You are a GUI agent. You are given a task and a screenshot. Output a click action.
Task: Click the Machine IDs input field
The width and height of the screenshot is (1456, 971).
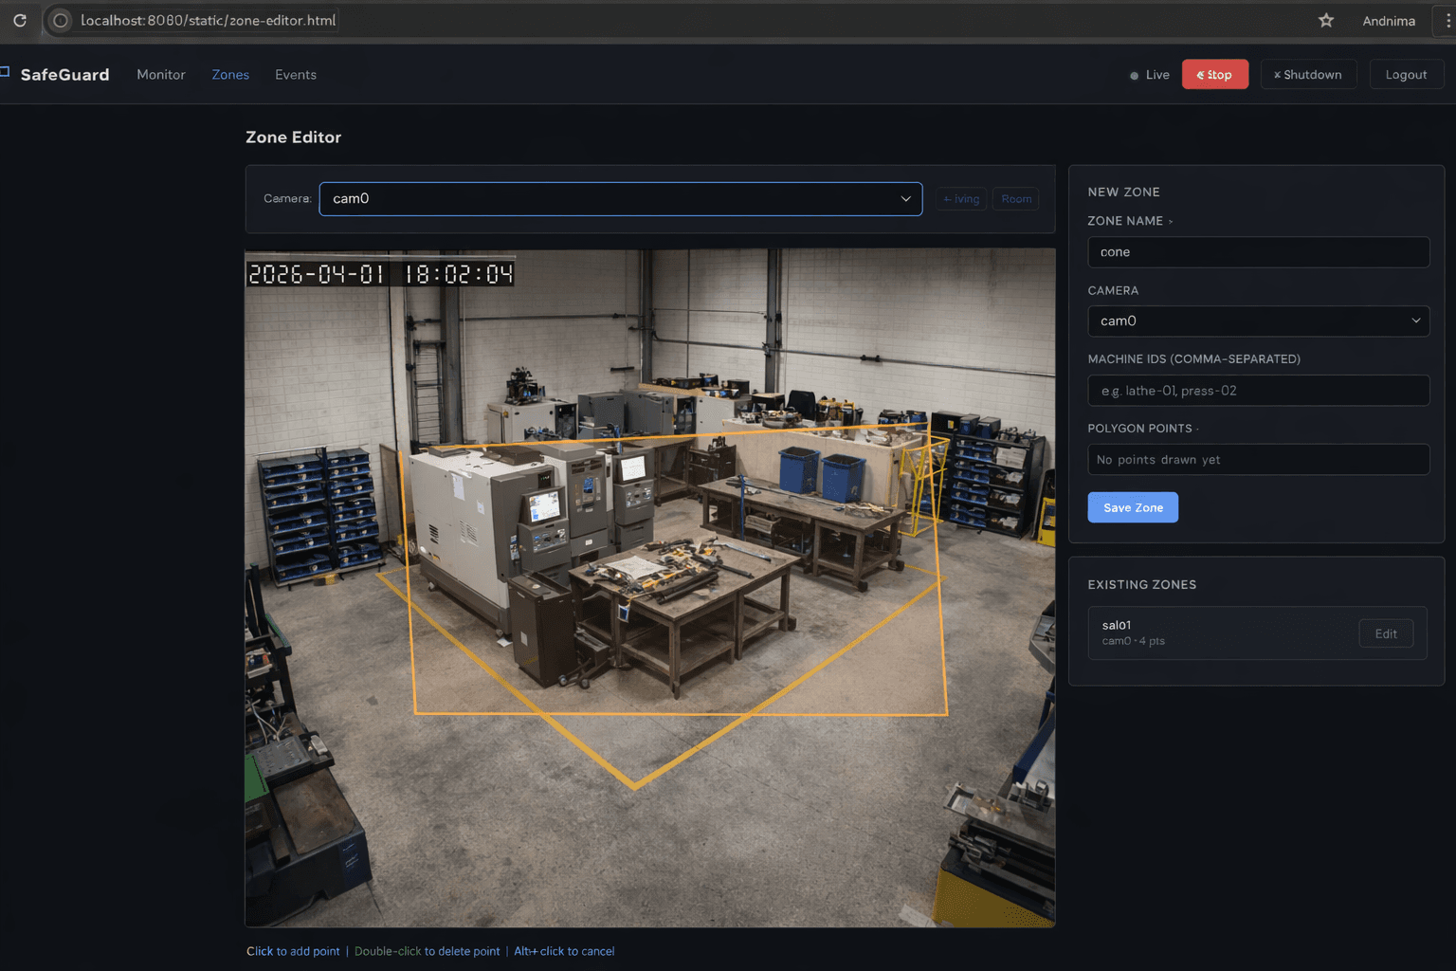1258,391
